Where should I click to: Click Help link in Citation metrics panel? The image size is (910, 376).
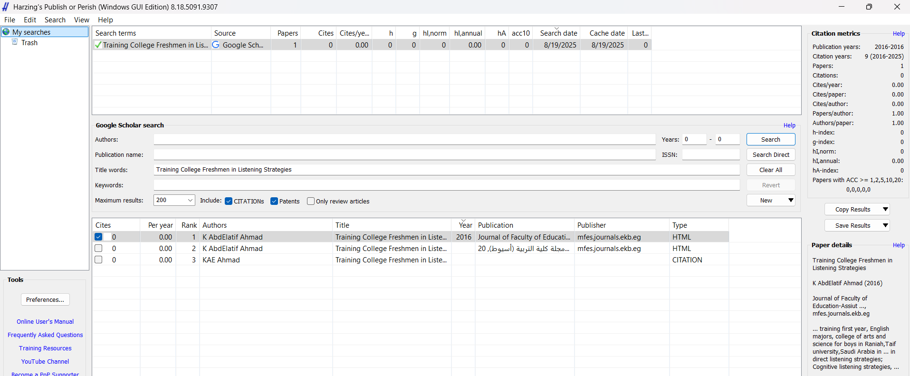pos(899,34)
